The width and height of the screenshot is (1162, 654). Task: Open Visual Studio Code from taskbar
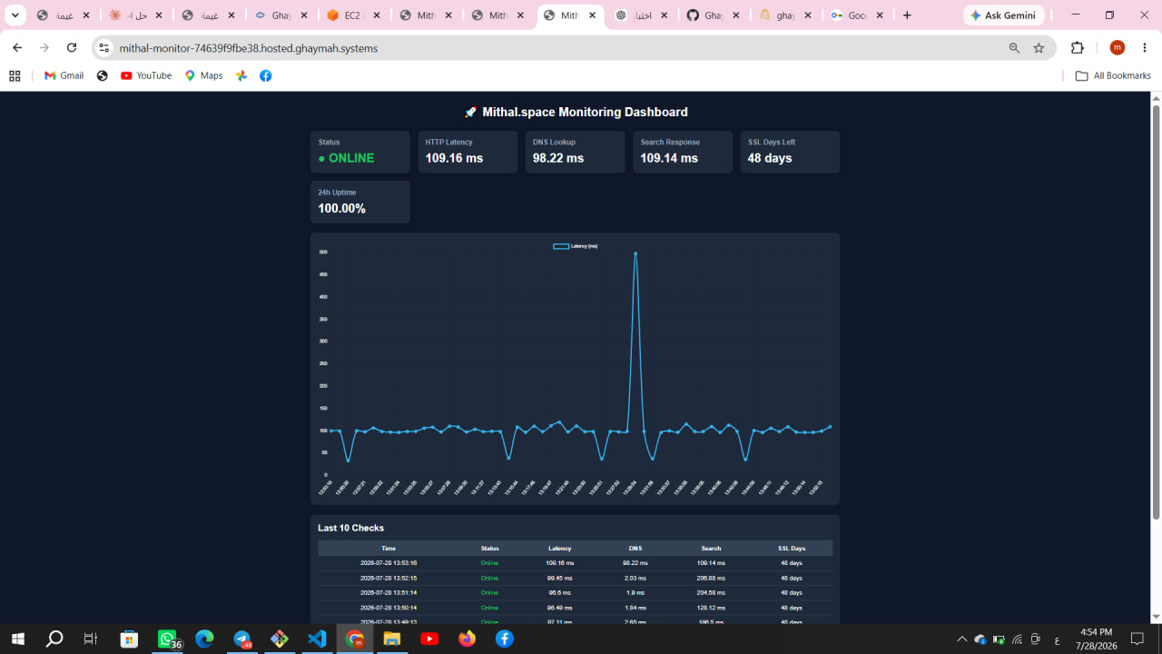317,639
